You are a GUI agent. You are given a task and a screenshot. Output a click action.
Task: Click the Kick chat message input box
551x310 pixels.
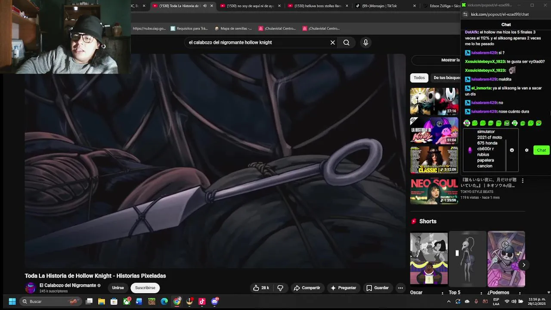pos(491,150)
